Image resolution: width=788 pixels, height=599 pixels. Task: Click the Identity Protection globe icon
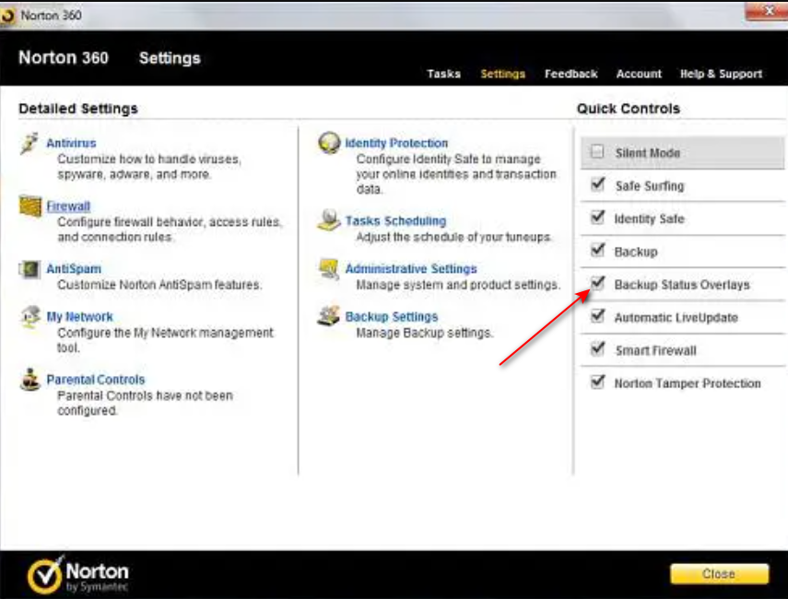coord(329,143)
